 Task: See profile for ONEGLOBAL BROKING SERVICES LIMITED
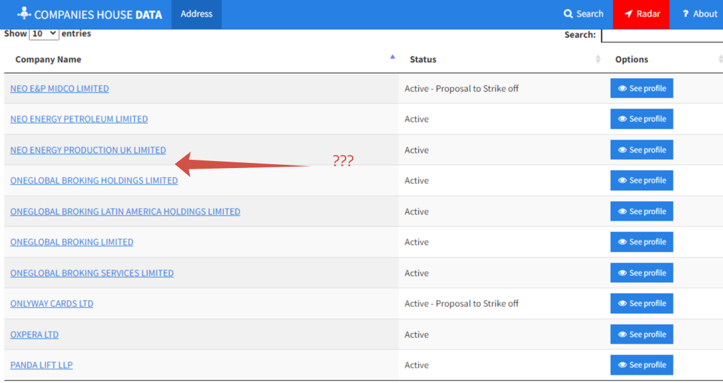(x=641, y=273)
